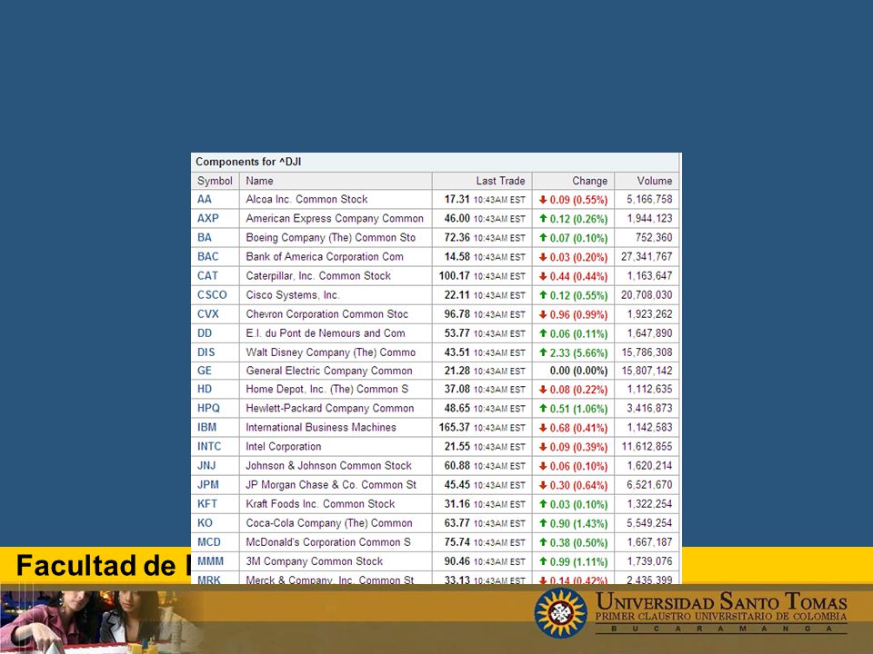Open the INTC ticker symbol link
The height and width of the screenshot is (654, 873).
click(x=209, y=446)
